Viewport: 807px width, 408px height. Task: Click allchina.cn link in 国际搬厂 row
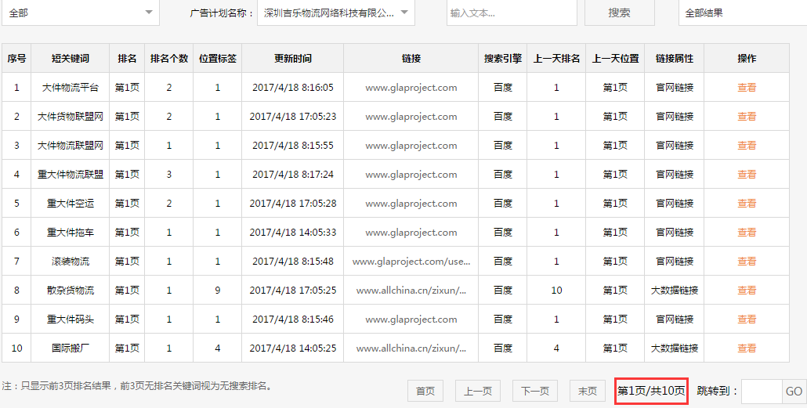[x=411, y=348]
